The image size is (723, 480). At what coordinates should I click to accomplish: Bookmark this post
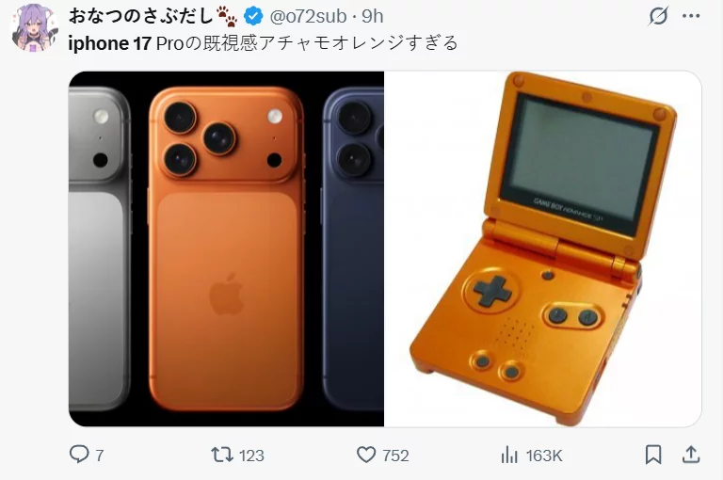[x=653, y=455]
